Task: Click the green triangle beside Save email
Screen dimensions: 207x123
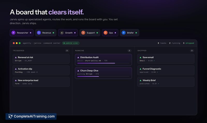Action: (141, 57)
